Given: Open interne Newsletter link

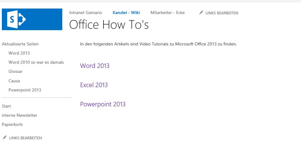Looking at the screenshot, I should point(20,116).
